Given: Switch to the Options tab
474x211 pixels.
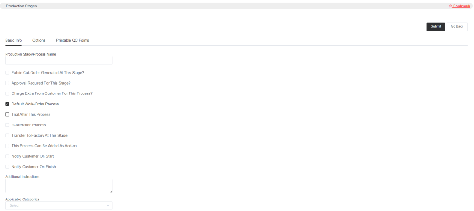Looking at the screenshot, I should (39, 40).
